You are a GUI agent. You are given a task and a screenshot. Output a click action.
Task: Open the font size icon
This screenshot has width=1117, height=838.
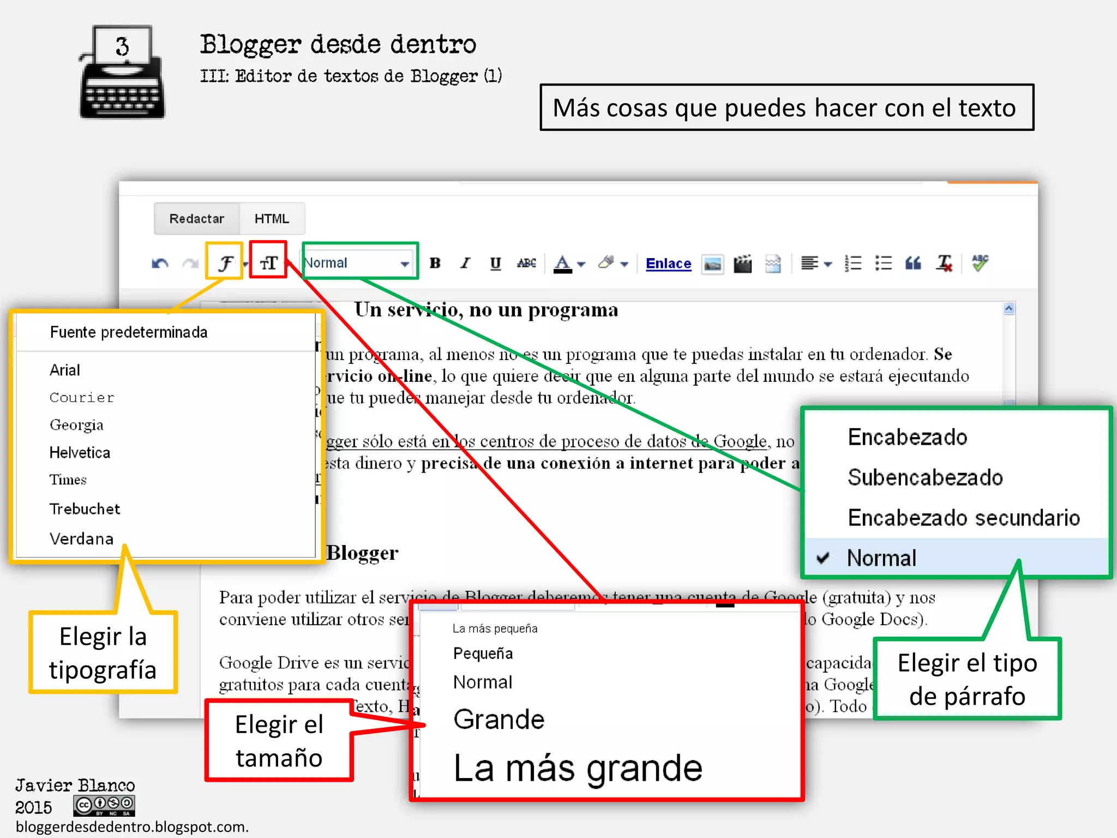(x=268, y=263)
